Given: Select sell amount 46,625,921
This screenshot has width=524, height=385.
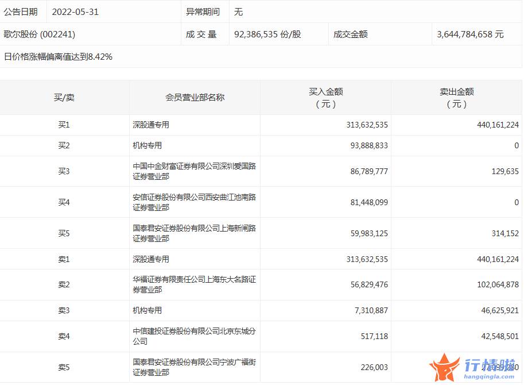Looking at the screenshot, I should point(500,310).
